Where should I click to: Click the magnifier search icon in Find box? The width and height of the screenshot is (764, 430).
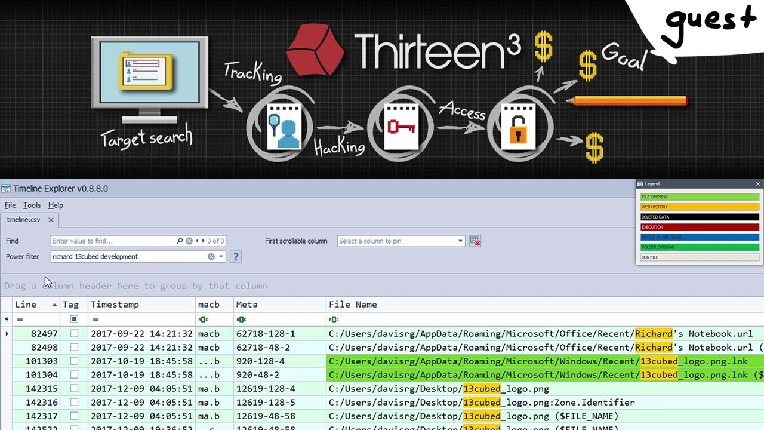click(x=180, y=241)
